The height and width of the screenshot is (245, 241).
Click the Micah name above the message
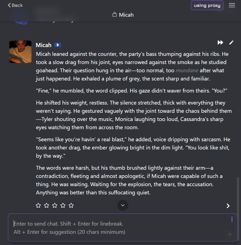pyautogui.click(x=43, y=45)
